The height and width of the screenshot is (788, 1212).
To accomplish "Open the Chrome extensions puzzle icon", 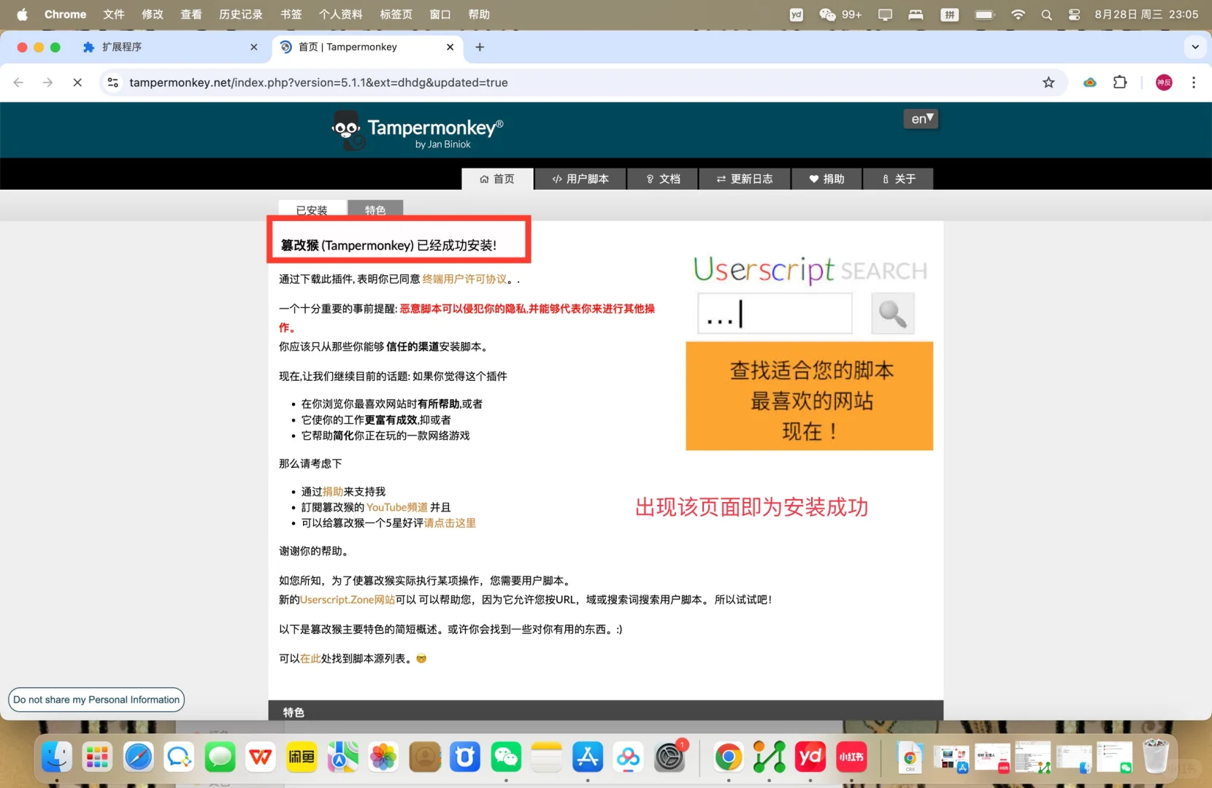I will pyautogui.click(x=1119, y=82).
